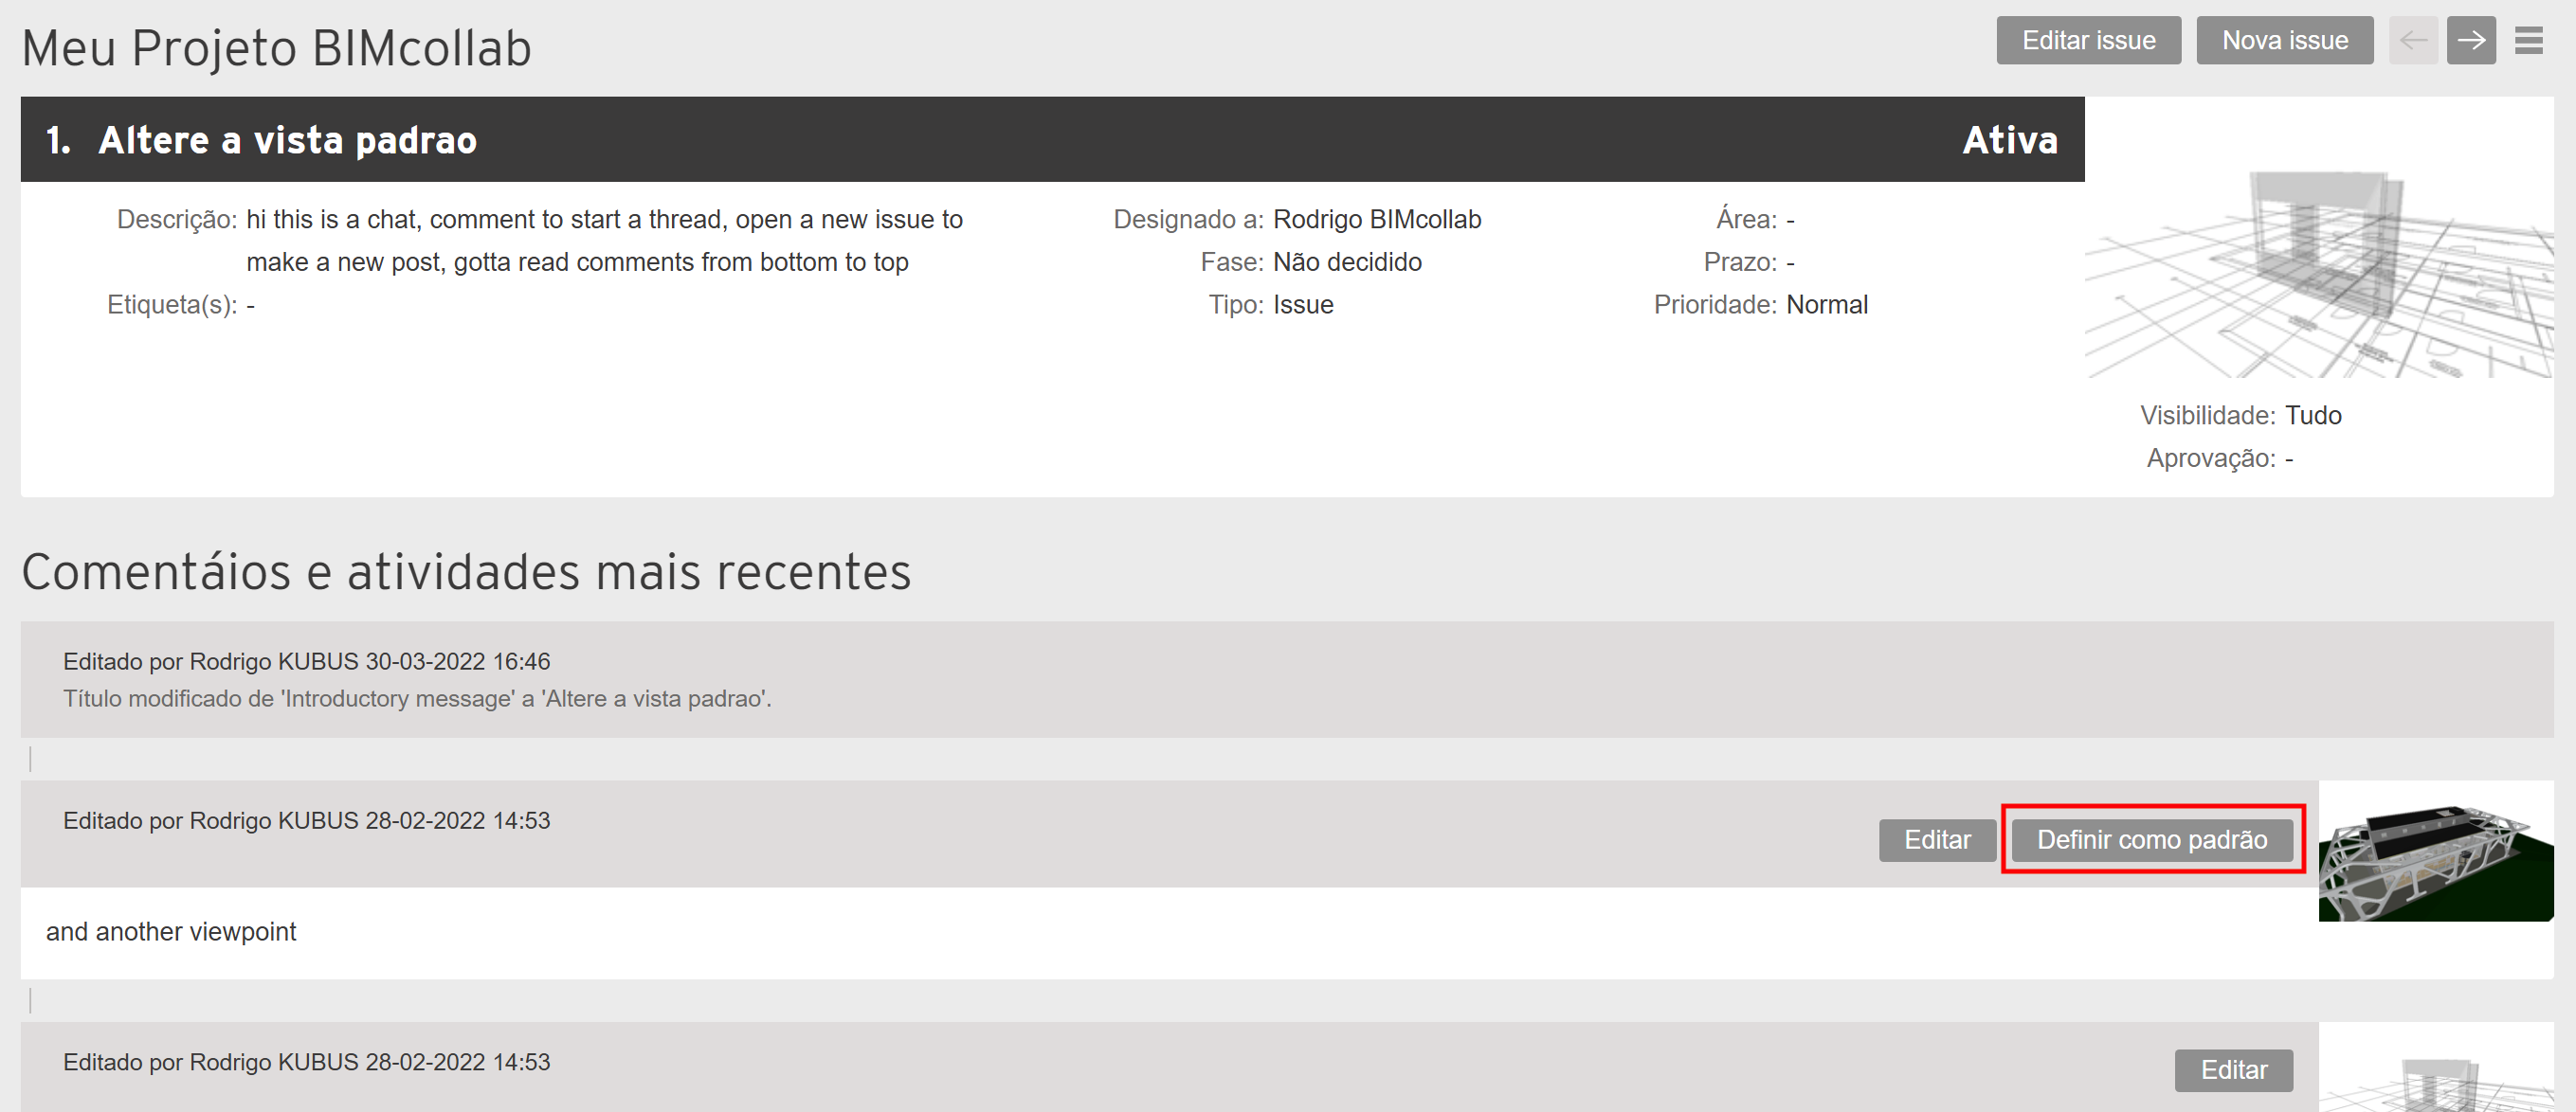
Task: Select the issue title 'Altere a vista padrao'
Action: point(287,140)
